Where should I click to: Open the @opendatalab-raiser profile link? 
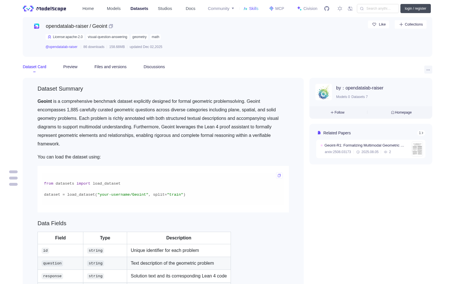(x=61, y=47)
